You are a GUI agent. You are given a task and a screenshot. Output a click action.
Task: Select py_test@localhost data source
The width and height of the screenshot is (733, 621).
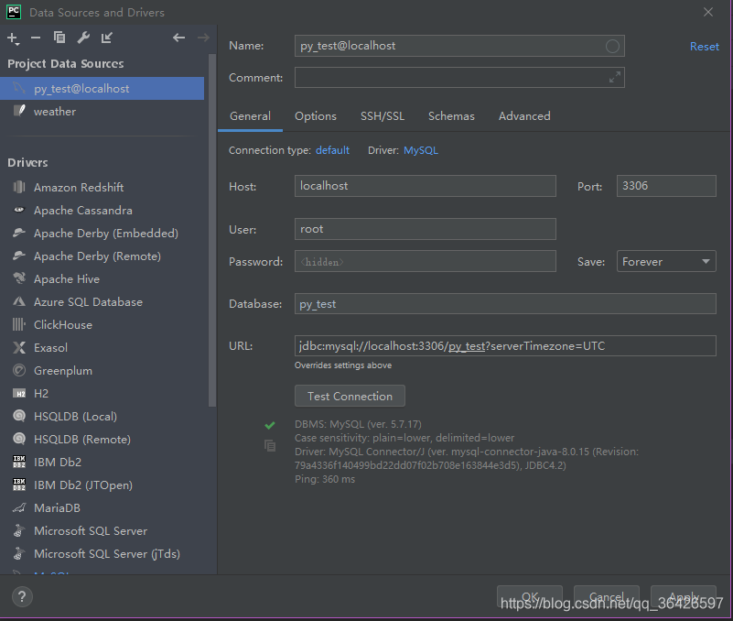(102, 89)
